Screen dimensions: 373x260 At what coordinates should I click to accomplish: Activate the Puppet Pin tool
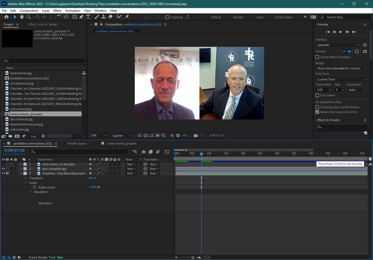tap(127, 17)
